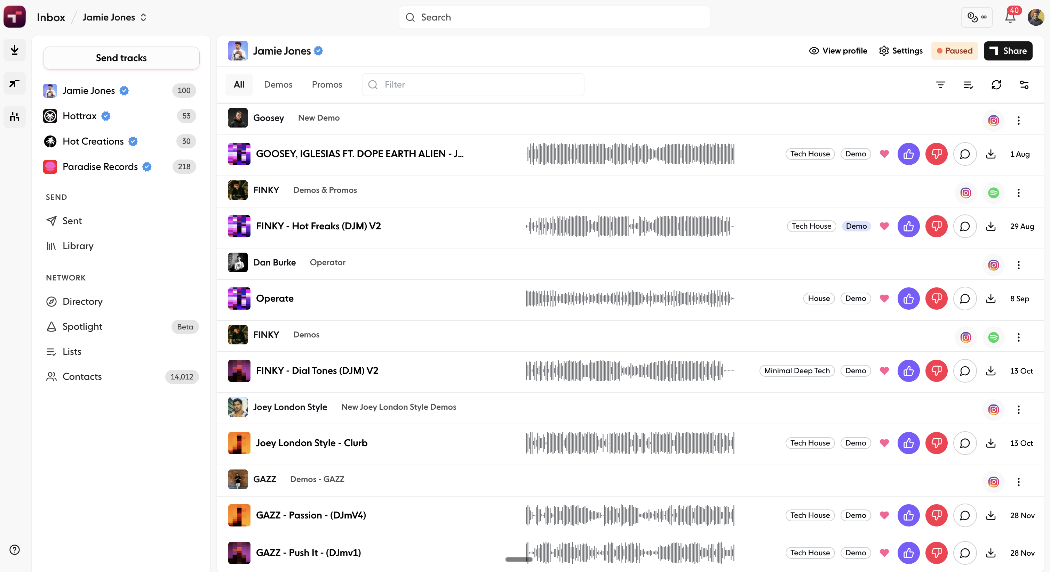Seek in the Operate track waveform

point(630,299)
